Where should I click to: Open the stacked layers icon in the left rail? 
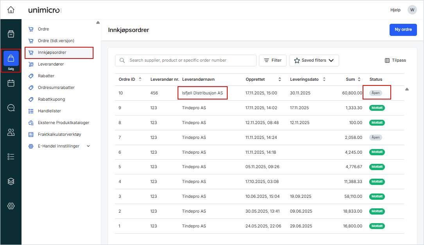(11, 181)
